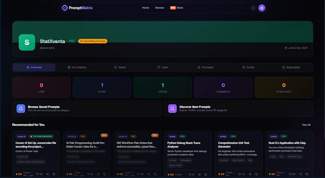
Task: Copy the IDE Workflow Plan Rules prompt
Action: (155, 174)
